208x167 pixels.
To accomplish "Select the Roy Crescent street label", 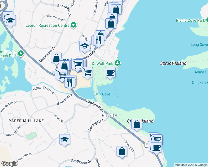I will tap(56, 18).
